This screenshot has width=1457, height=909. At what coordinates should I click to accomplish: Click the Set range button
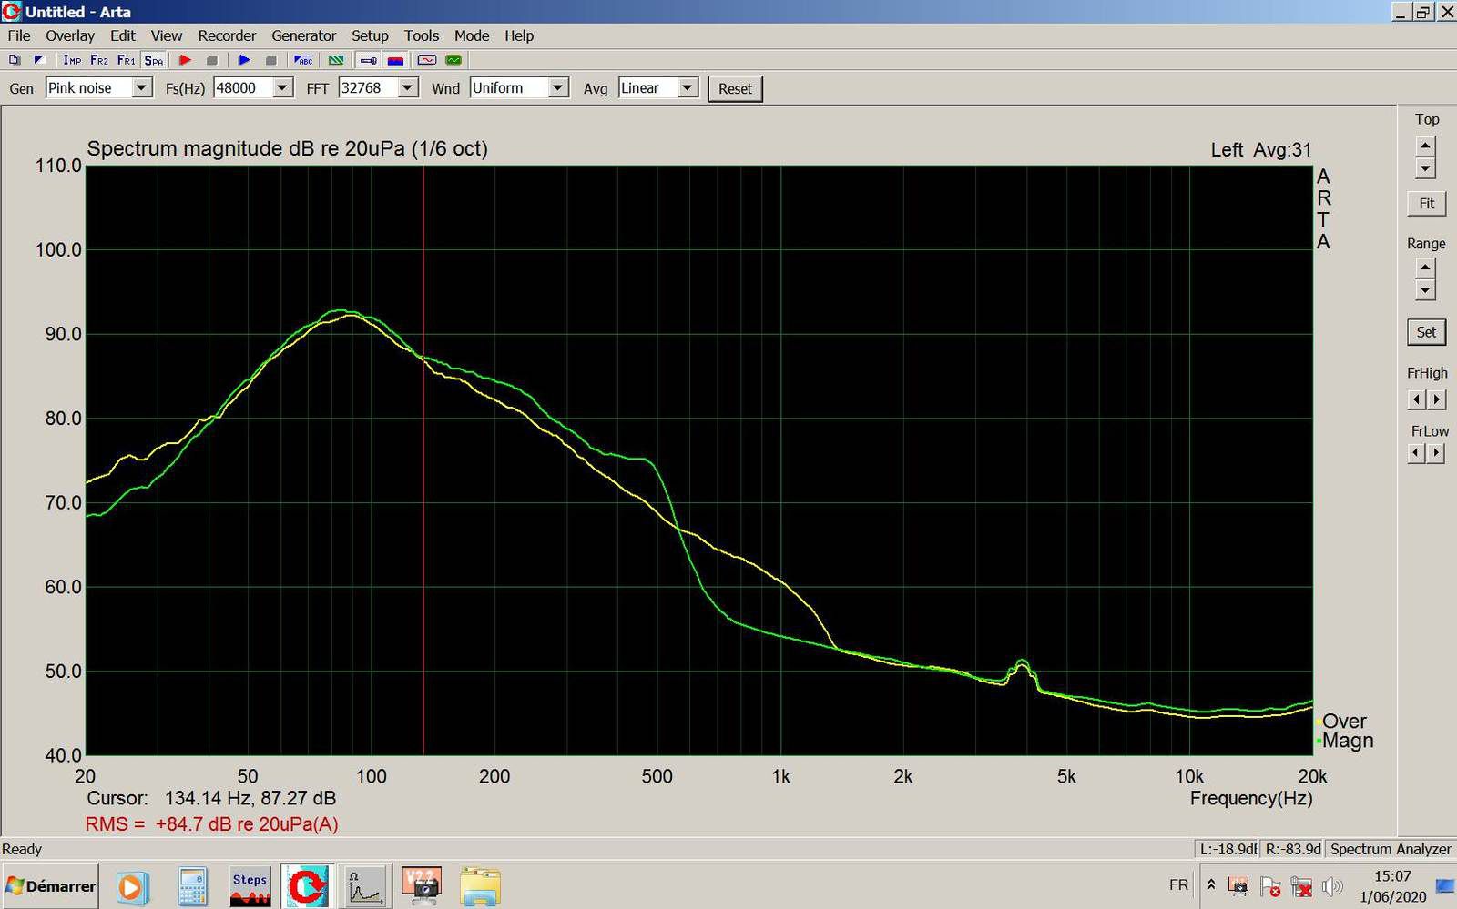point(1426,332)
